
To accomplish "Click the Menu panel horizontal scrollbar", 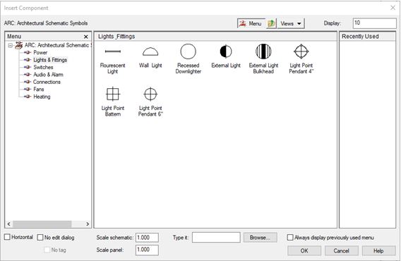I will pyautogui.click(x=42, y=224).
